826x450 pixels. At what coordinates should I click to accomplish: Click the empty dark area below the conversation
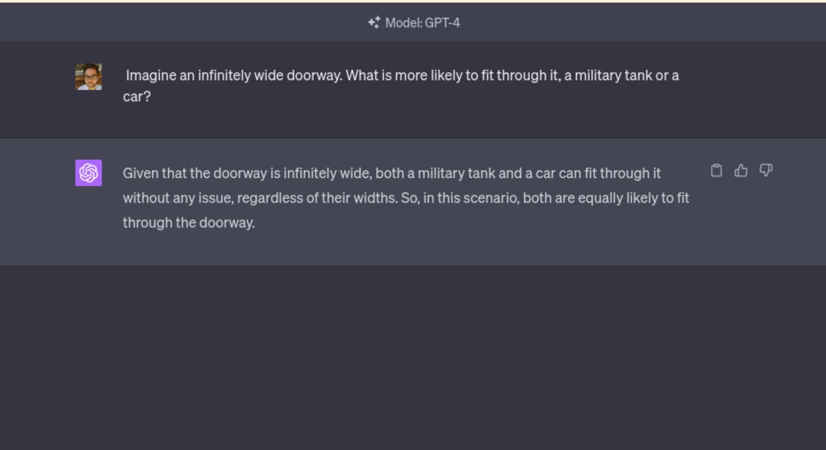pos(413,357)
